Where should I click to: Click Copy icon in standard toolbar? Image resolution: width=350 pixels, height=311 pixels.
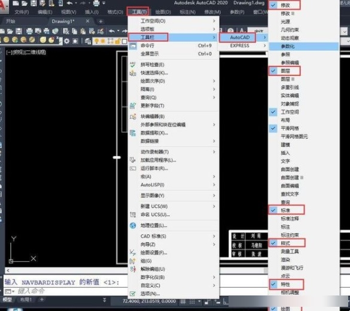coord(74,31)
